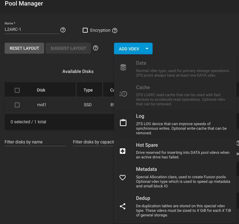239x224 pixels.
Task: Focus the Filter disks by name field
Action: click(35, 142)
